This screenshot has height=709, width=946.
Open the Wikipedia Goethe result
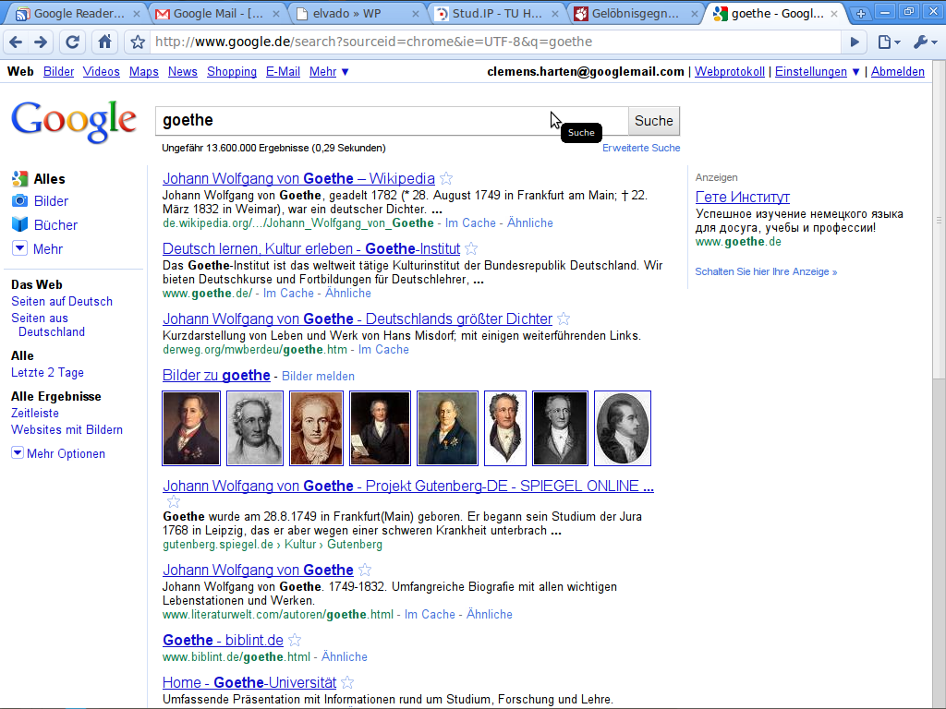click(x=298, y=178)
